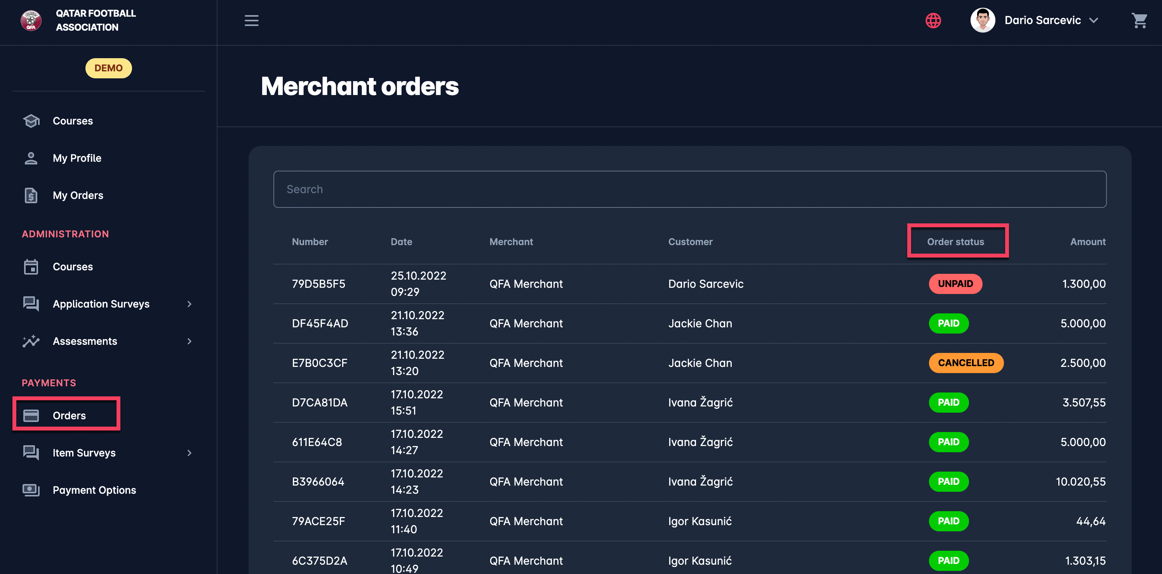Image resolution: width=1162 pixels, height=574 pixels.
Task: Click the hamburger menu icon
Action: 251,20
